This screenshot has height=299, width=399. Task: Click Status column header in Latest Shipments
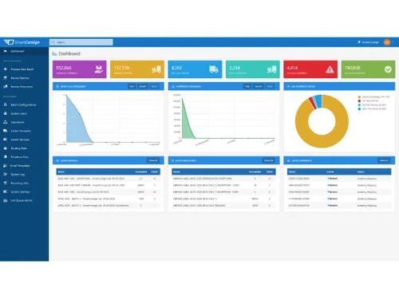click(x=361, y=172)
